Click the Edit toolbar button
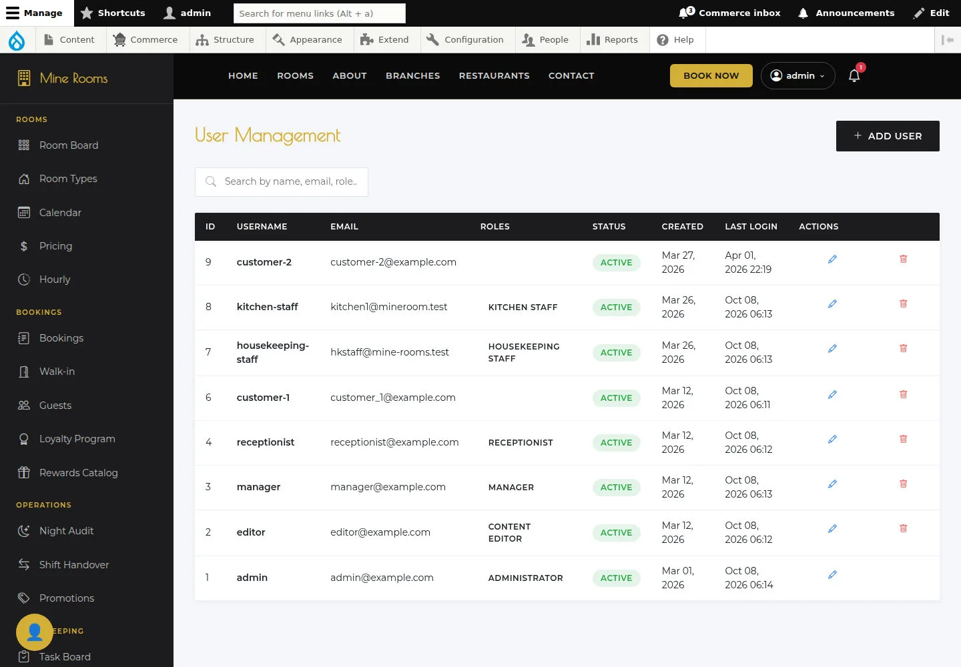This screenshot has height=667, width=961. click(x=932, y=13)
